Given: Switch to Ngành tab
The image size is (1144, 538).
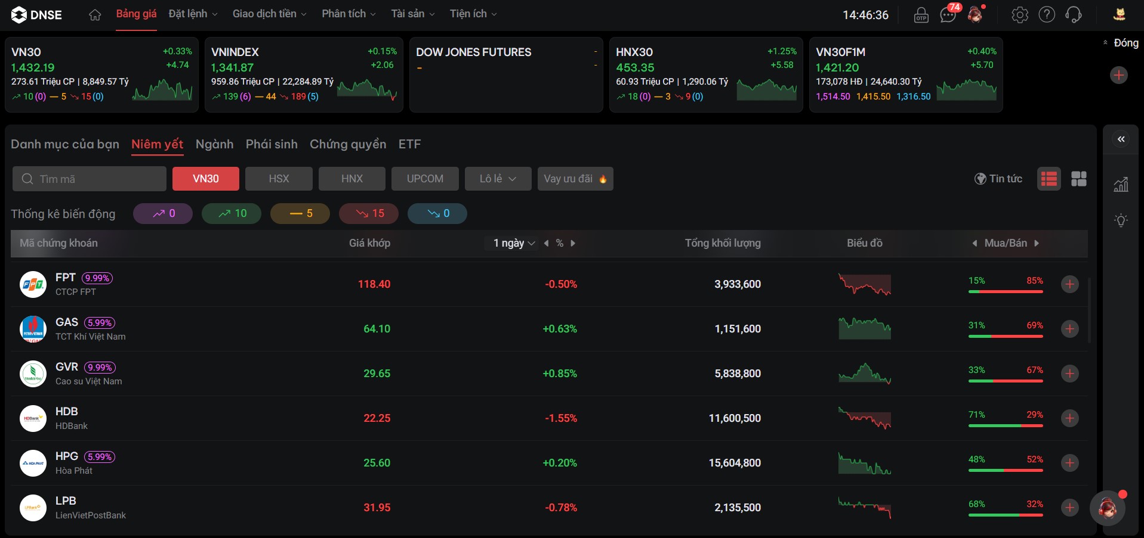Looking at the screenshot, I should pyautogui.click(x=214, y=144).
